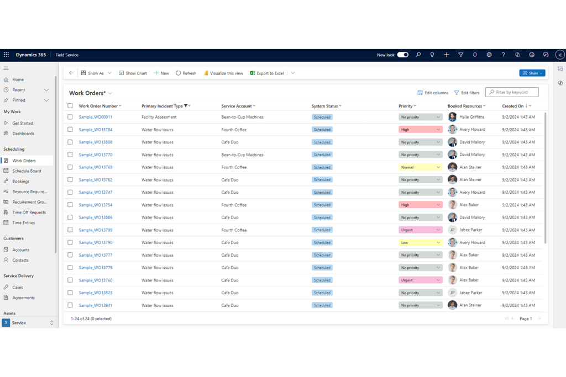The image size is (566, 377).
Task: Click the plus quick-create icon
Action: coord(447,55)
